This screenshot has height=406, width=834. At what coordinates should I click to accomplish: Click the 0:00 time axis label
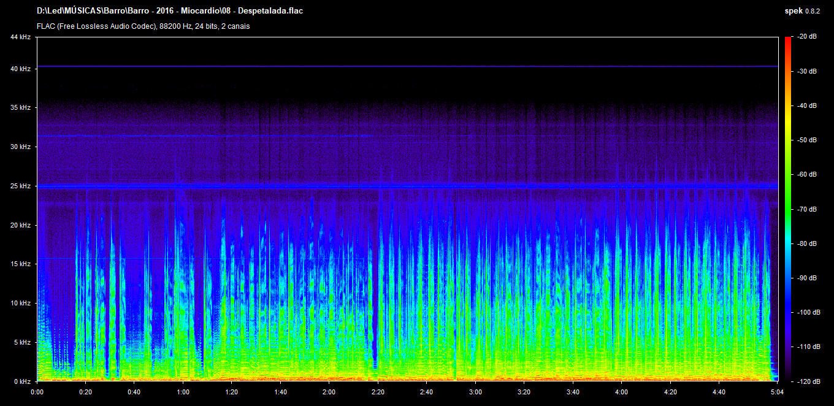coord(37,391)
